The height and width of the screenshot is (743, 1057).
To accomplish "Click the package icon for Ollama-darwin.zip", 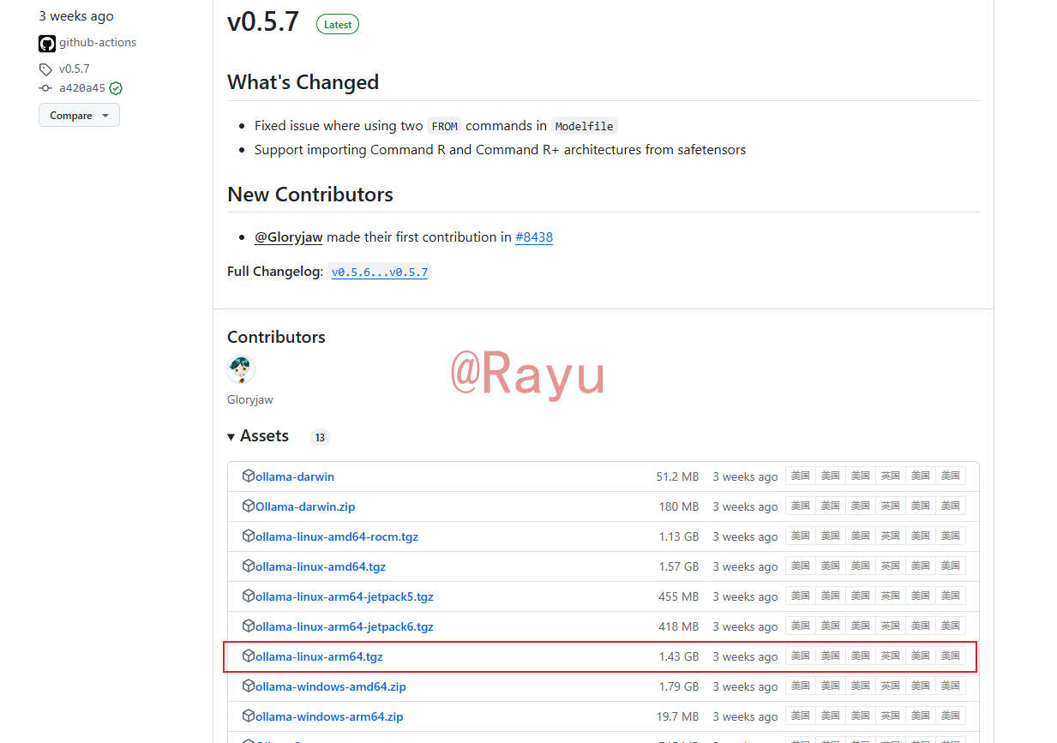I will 249,506.
